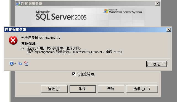177x102 pixels.
Task: Click the line 无法打开用户默认数据库。登录失败。
Action: (54, 48)
